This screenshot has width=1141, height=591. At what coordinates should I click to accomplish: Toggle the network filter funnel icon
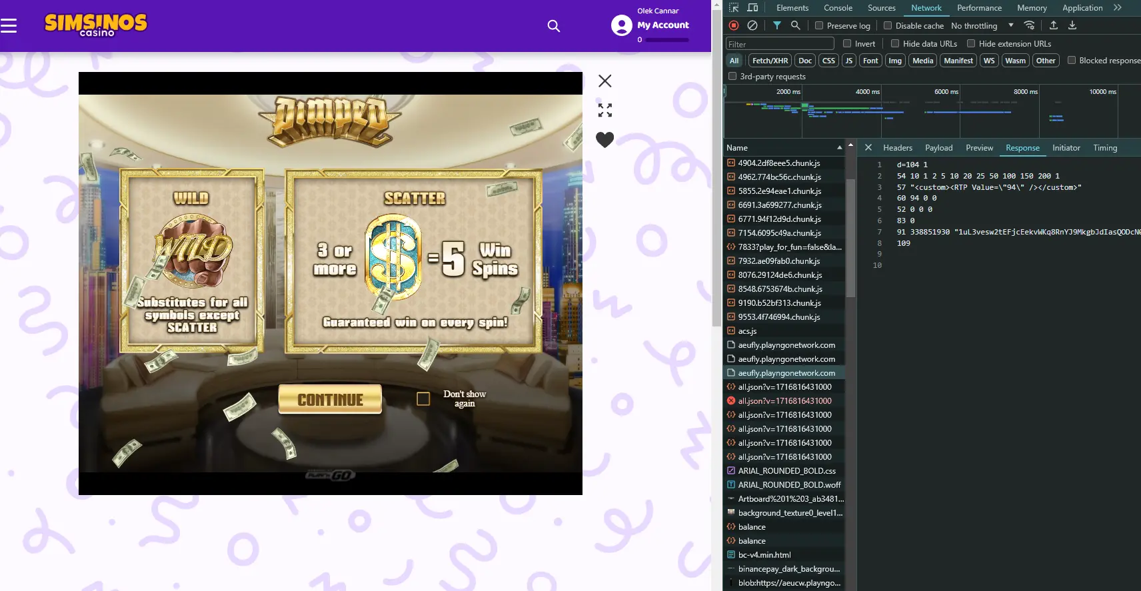point(776,25)
